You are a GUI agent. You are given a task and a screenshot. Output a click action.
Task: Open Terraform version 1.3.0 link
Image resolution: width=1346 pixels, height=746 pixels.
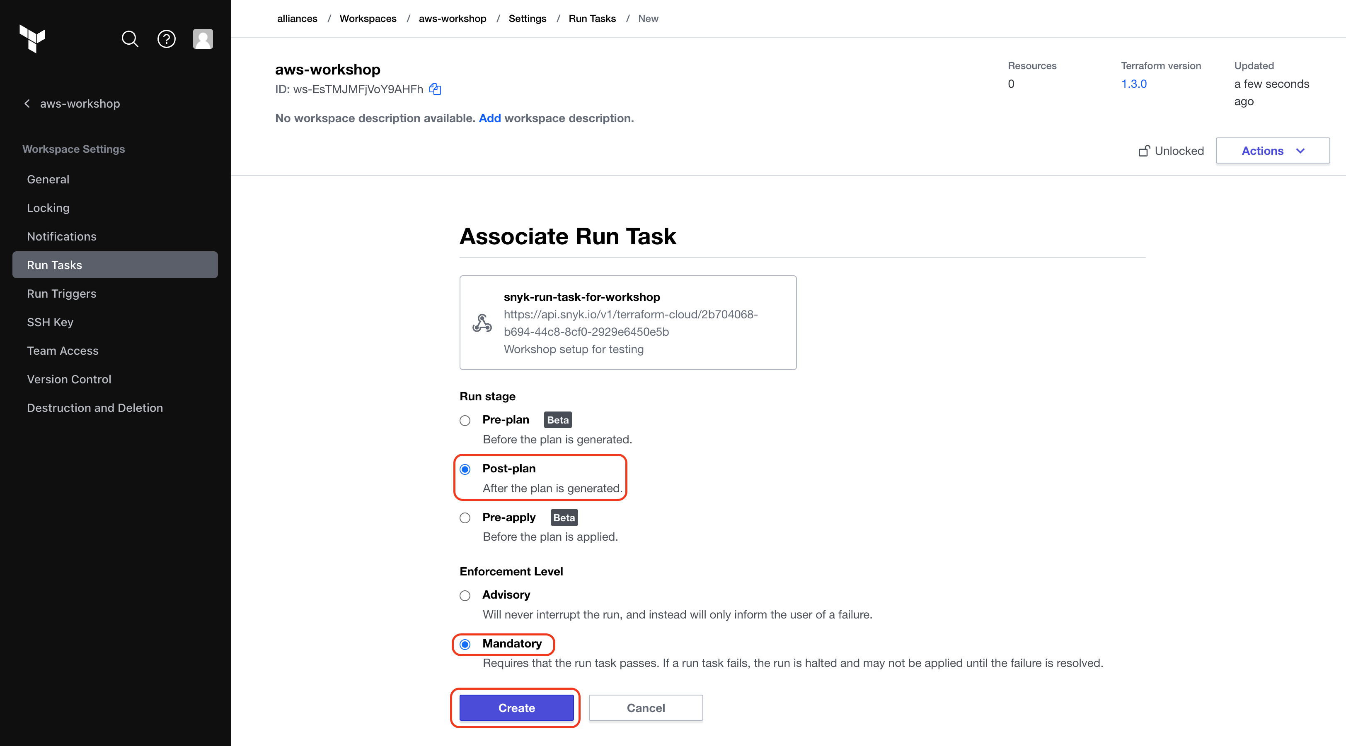pyautogui.click(x=1134, y=84)
